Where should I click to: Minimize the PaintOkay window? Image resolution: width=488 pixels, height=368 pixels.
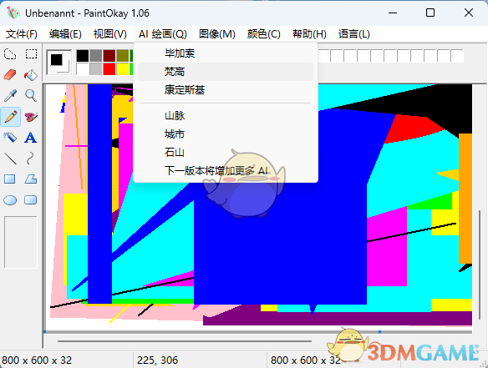393,13
